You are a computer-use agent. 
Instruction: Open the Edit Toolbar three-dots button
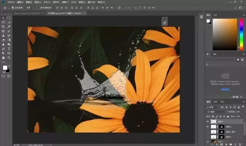(x=3, y=62)
